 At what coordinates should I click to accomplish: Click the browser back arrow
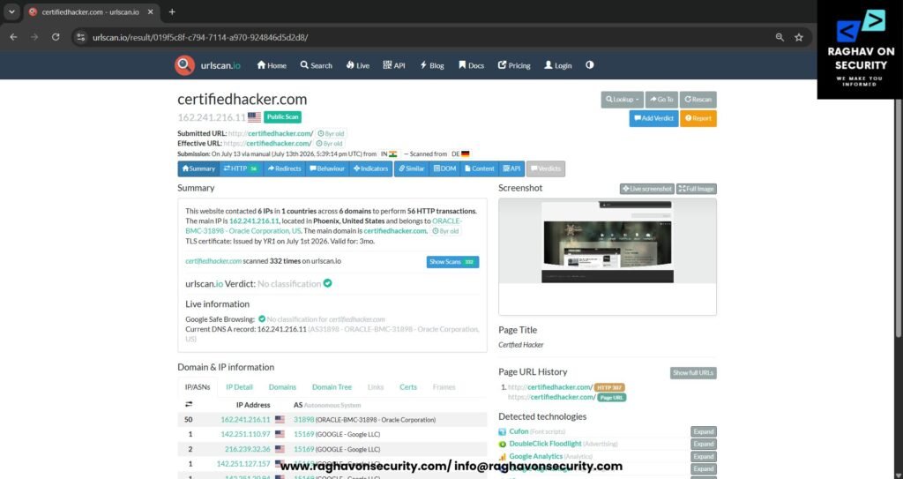point(14,37)
